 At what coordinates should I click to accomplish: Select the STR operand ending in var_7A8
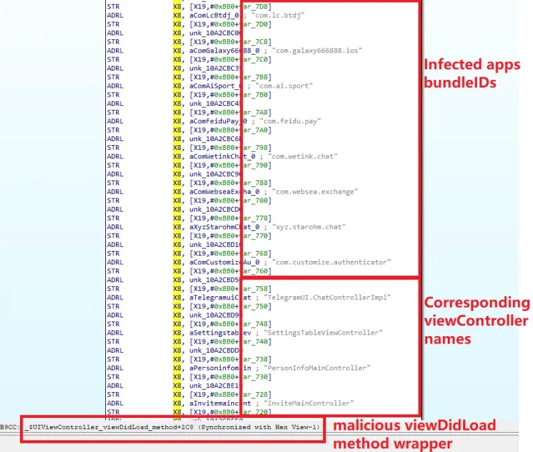(231, 113)
